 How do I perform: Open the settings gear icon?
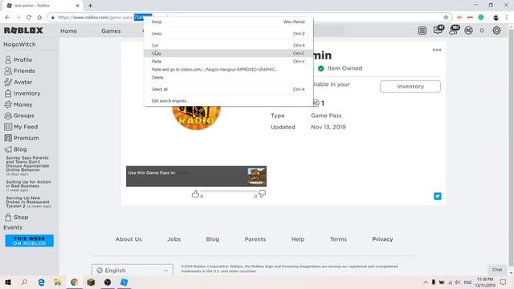(x=496, y=31)
